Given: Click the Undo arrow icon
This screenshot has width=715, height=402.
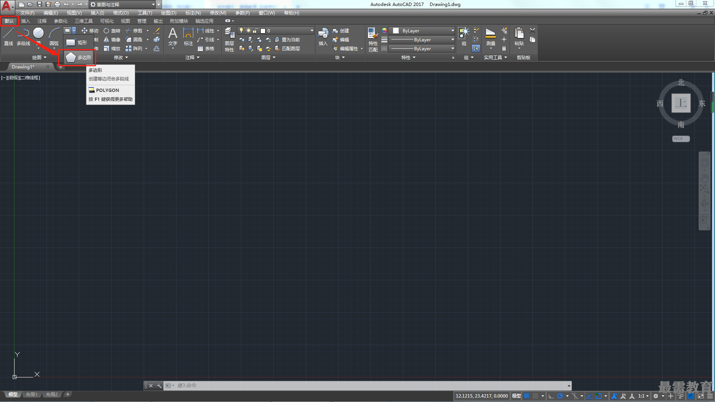Looking at the screenshot, I should (66, 4).
